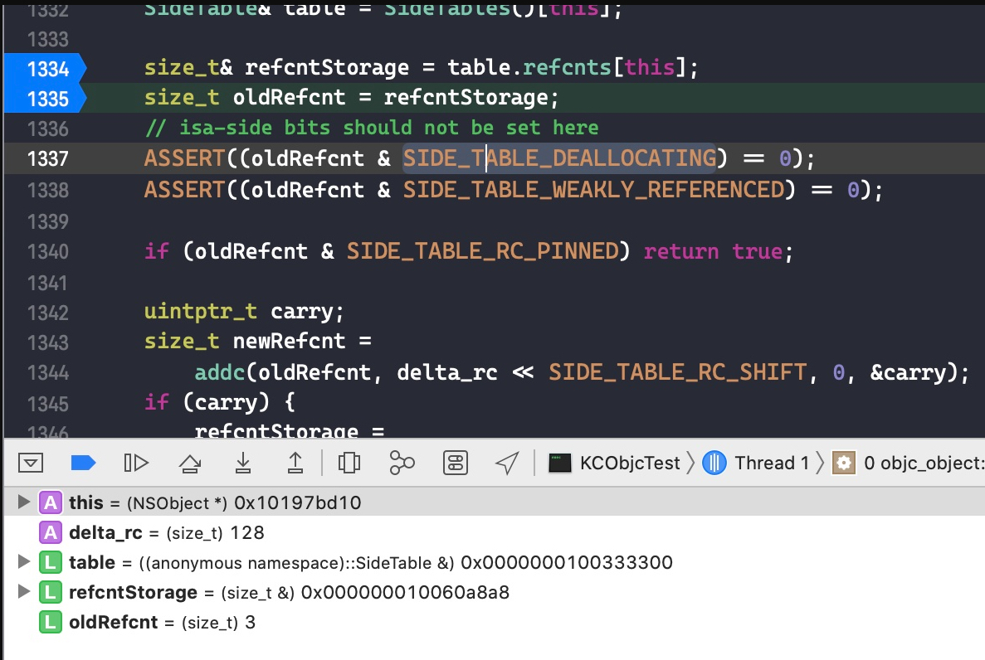Click line number 1337 in gutter
985x660 pixels.
(x=48, y=158)
